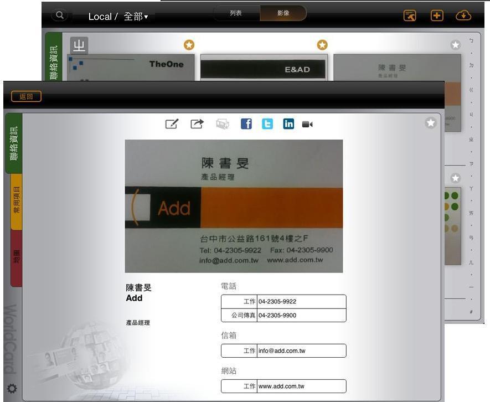Click the share/export arrow icon
Screen dimensions: 490x402
197,124
